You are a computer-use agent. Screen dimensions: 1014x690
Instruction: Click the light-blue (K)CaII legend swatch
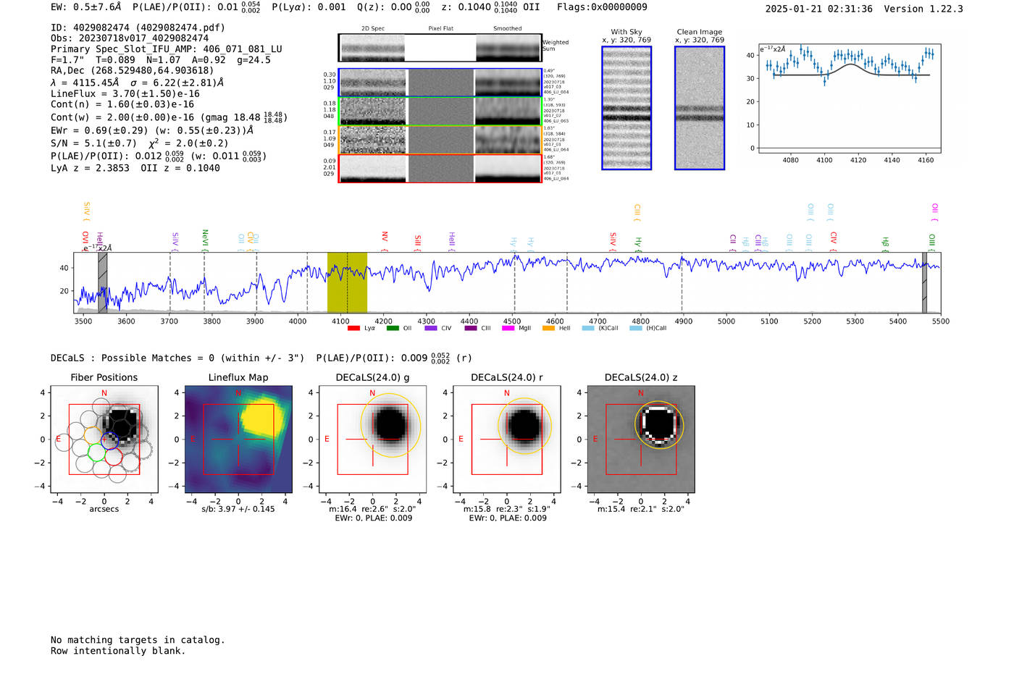(588, 328)
